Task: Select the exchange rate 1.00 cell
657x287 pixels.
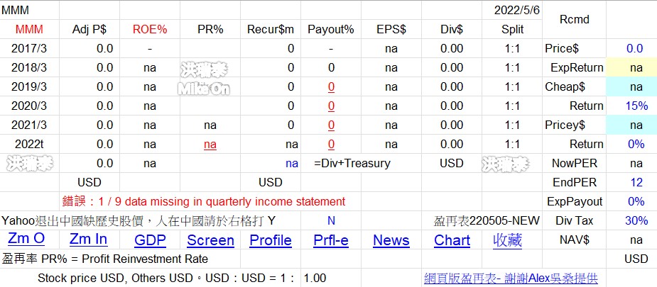Action: click(x=315, y=278)
